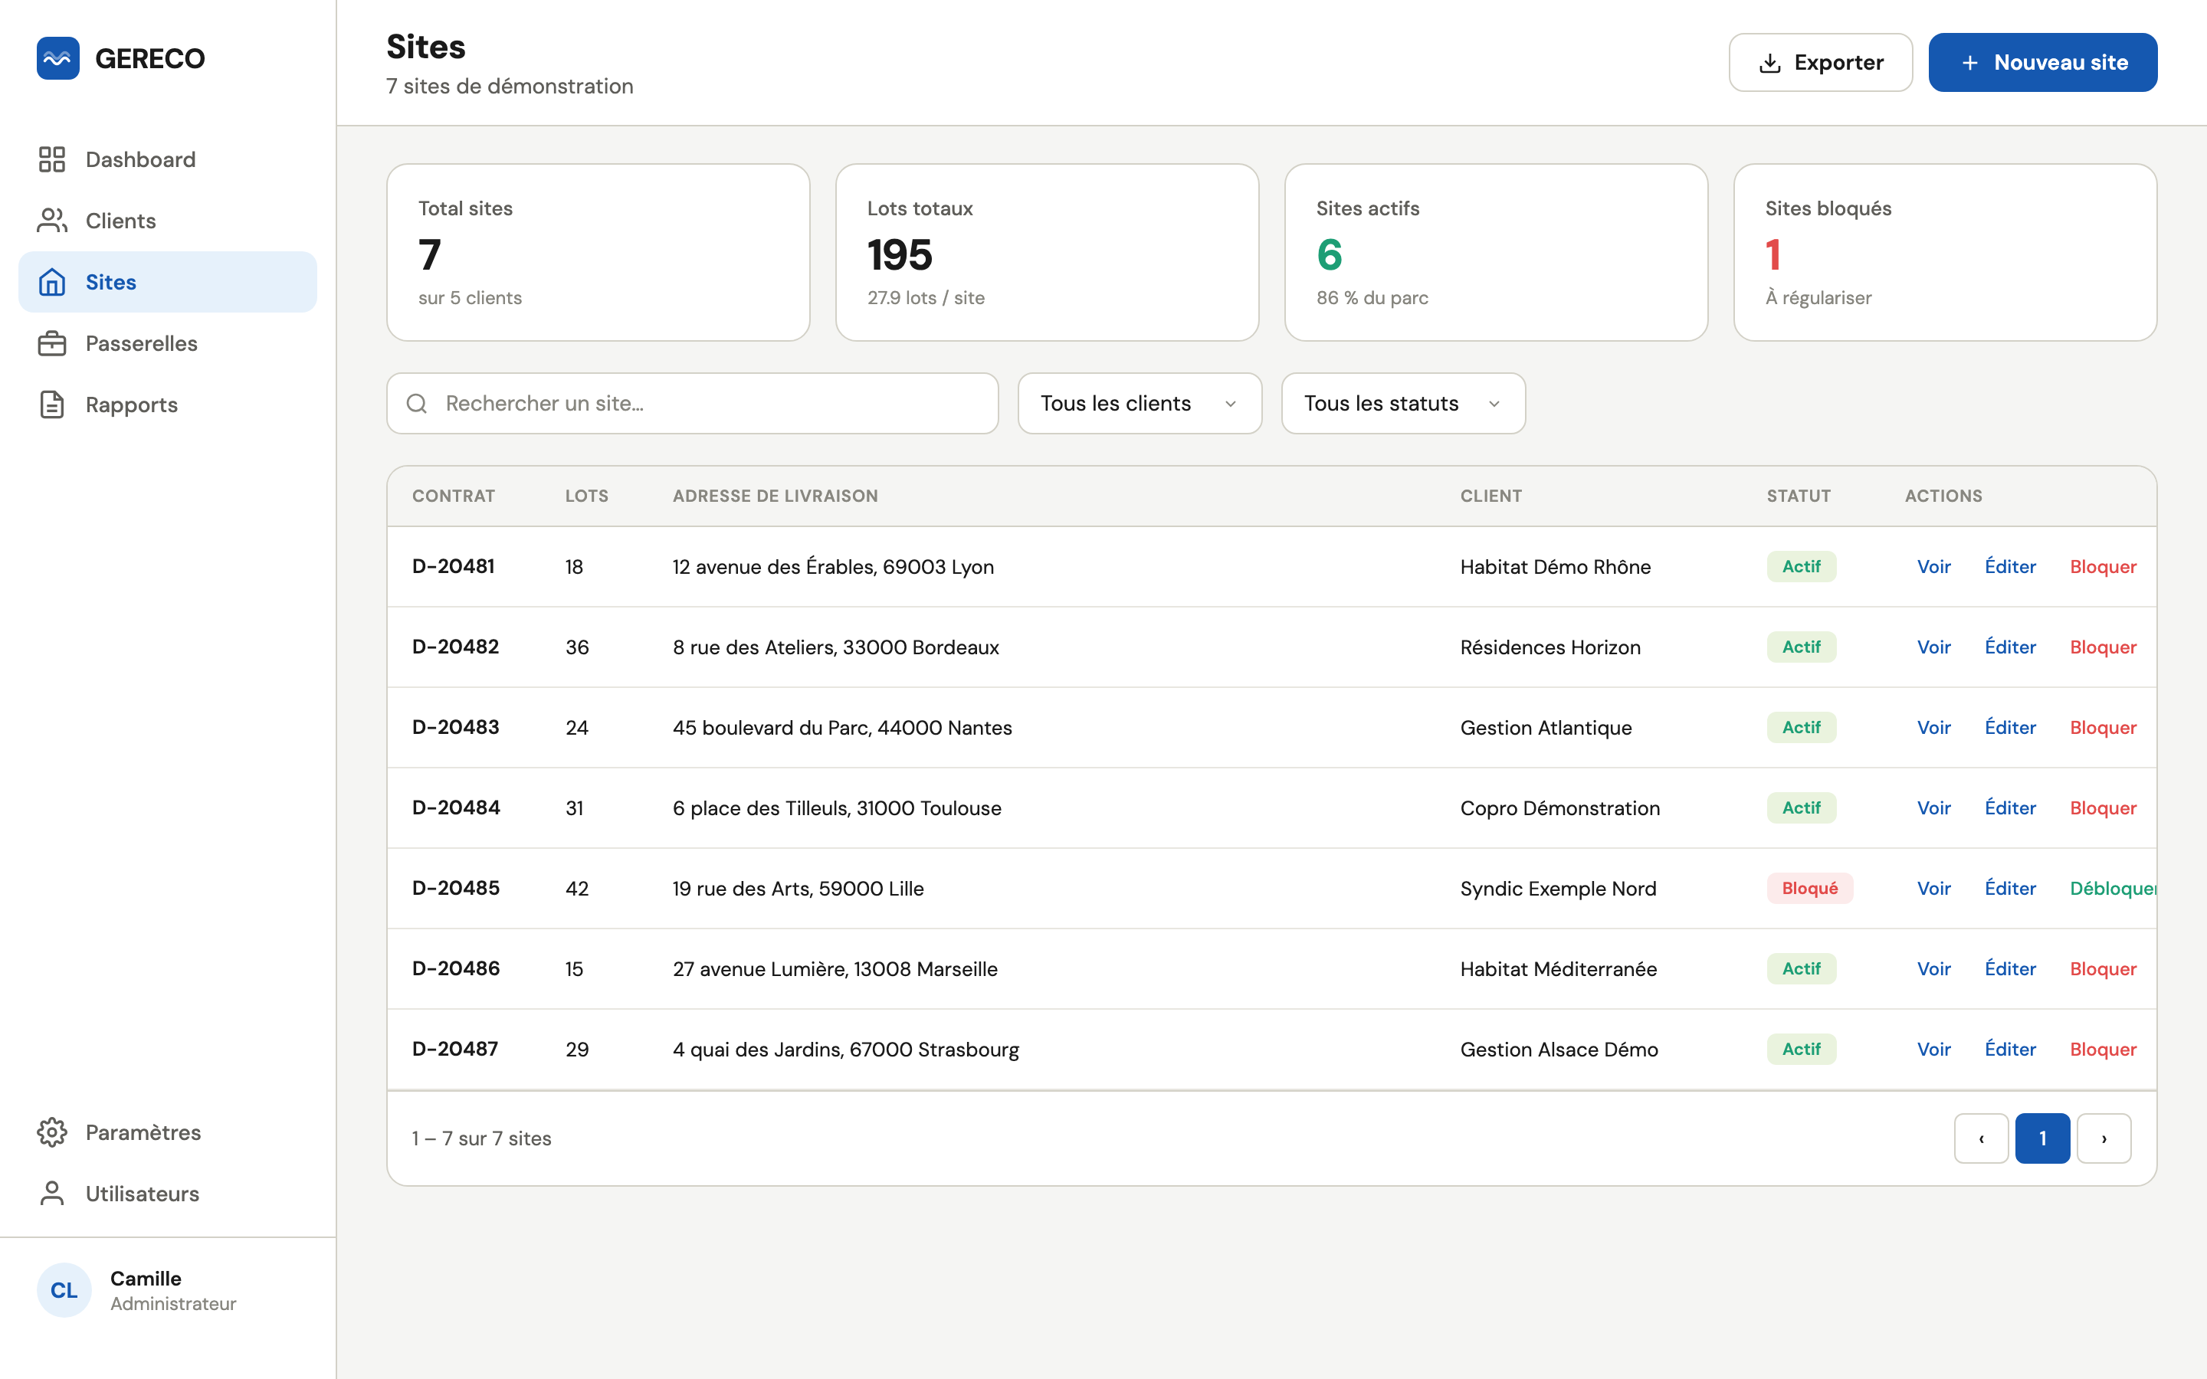
Task: Click the Dashboard grid icon
Action: [x=52, y=159]
